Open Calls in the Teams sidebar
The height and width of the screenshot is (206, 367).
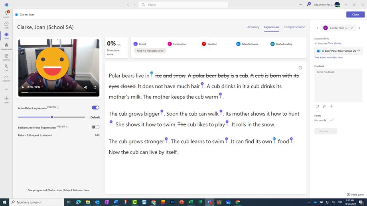[x=6, y=68]
